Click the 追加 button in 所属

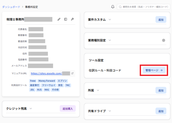point(161,90)
